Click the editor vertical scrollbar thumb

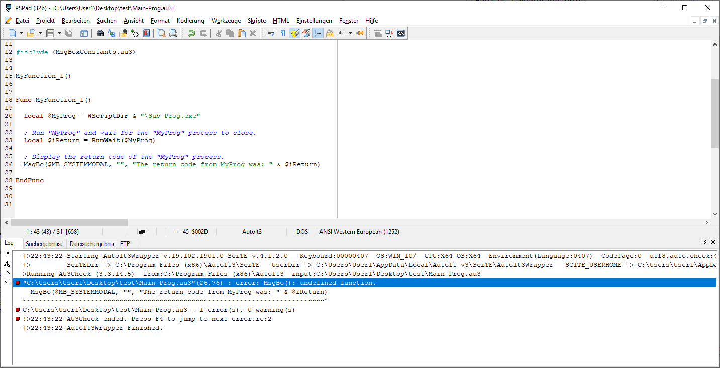(715, 113)
